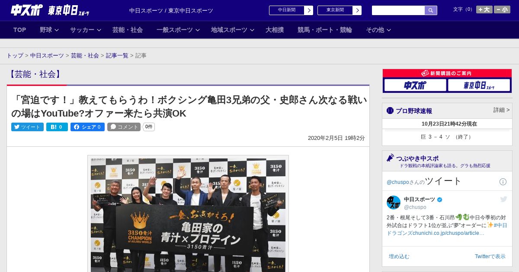Image resolution: width=519 pixels, height=272 pixels.
Task: Focus the header search input field
Action: pos(398,10)
